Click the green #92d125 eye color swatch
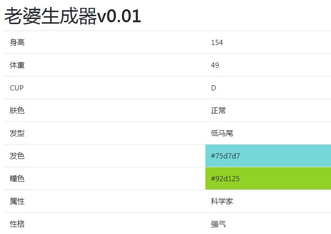This screenshot has height=234, width=331. pyautogui.click(x=268, y=178)
